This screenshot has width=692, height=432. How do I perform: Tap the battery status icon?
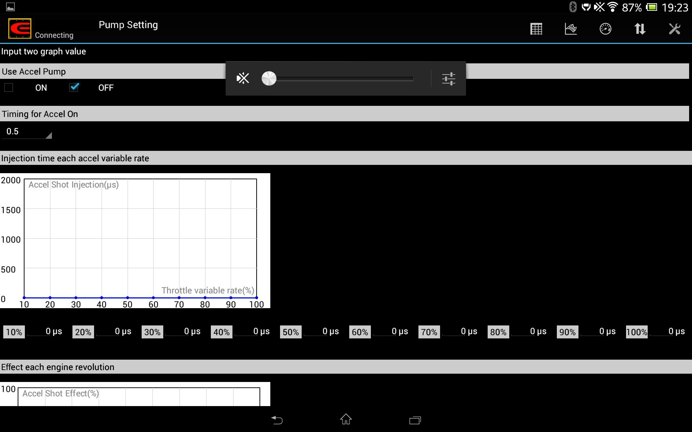652,7
